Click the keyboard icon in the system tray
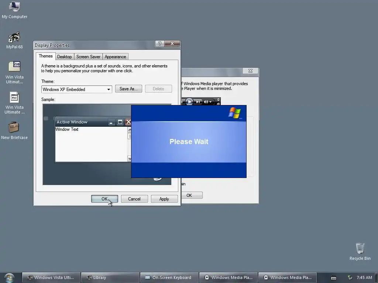Viewport: 378px width, 283px height. [x=334, y=278]
